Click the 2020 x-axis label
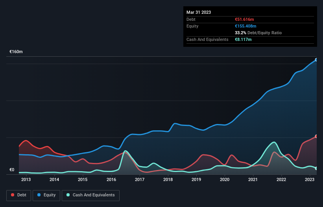This screenshot has height=207, width=323. click(x=225, y=179)
